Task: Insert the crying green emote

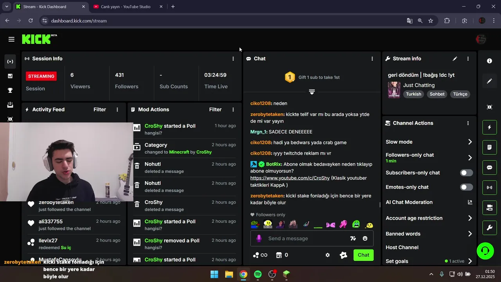Action: [x=356, y=224]
